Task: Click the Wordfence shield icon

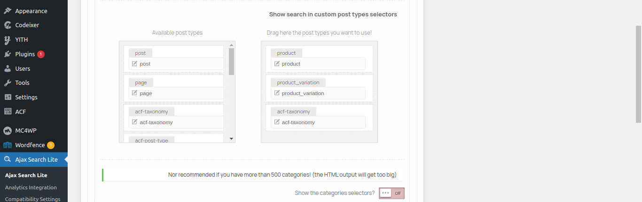Action: [8, 145]
